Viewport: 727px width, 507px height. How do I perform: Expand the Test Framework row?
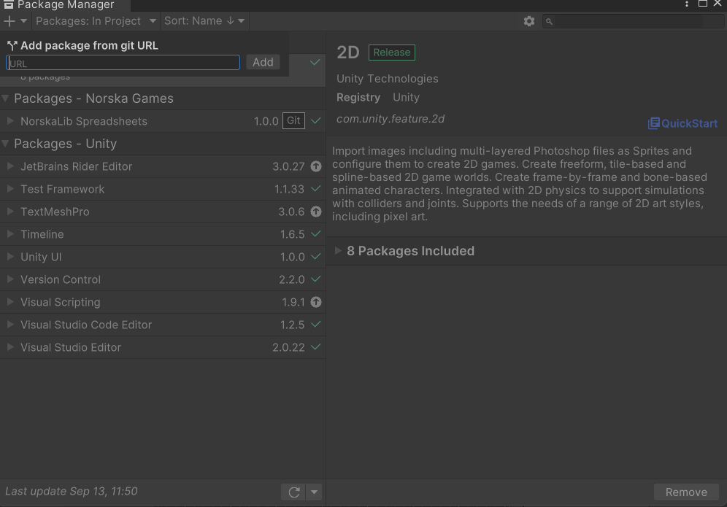click(10, 189)
